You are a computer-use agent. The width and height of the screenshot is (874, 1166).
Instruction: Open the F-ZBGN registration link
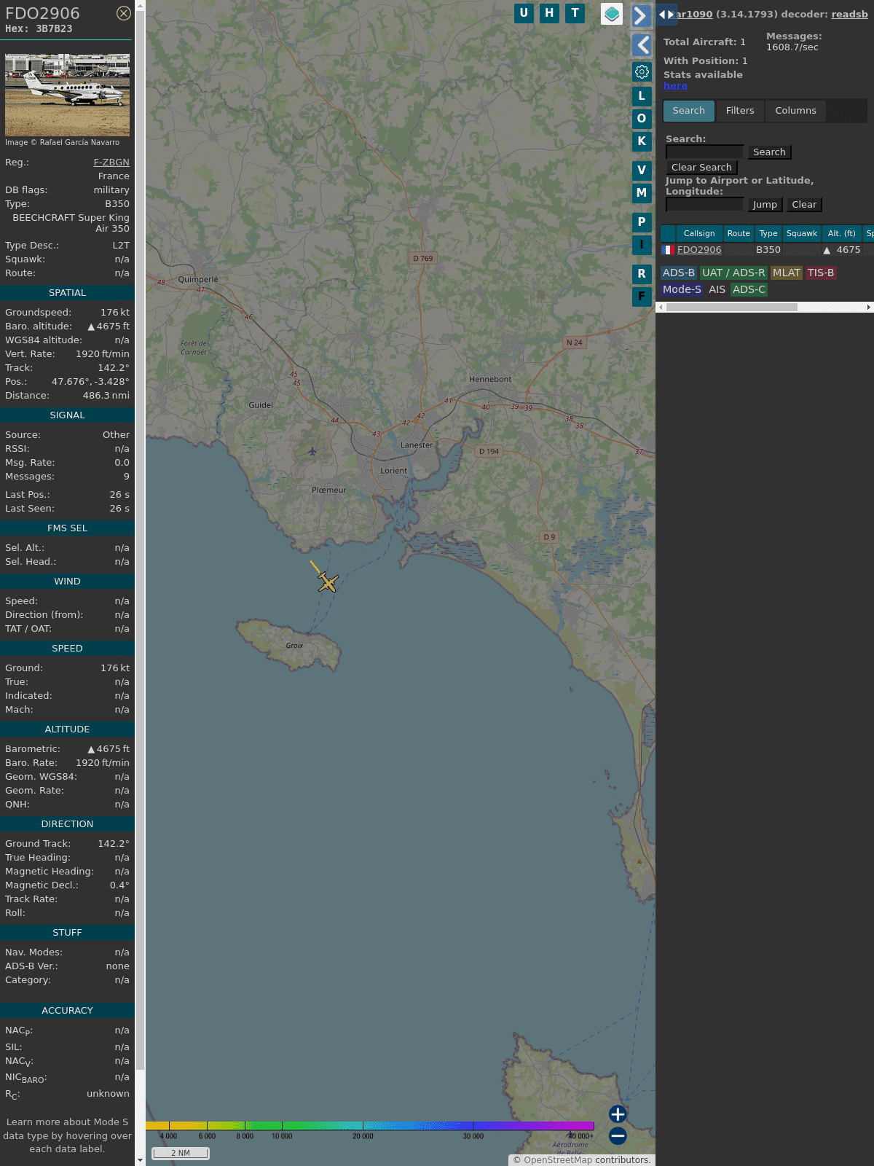(x=111, y=163)
